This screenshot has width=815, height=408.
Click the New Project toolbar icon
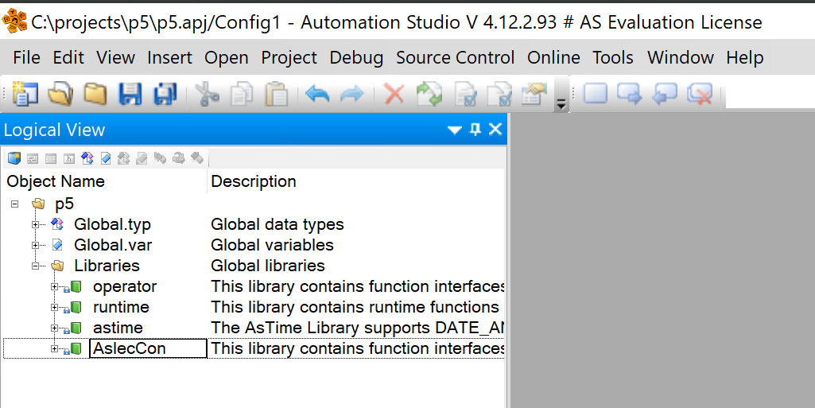tap(25, 95)
